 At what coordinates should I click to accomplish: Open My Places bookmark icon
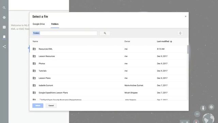[4, 37]
